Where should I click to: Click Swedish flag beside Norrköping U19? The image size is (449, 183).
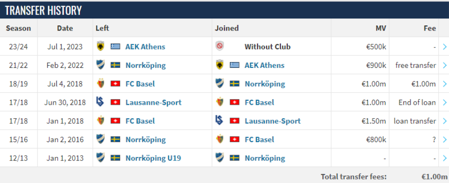click(x=115, y=158)
